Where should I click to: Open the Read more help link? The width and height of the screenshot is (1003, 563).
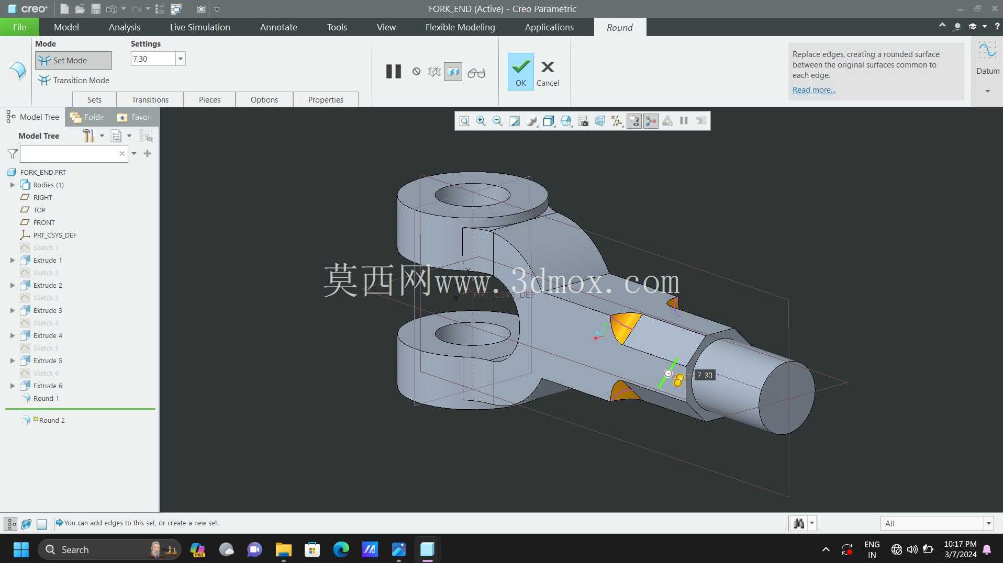point(813,90)
